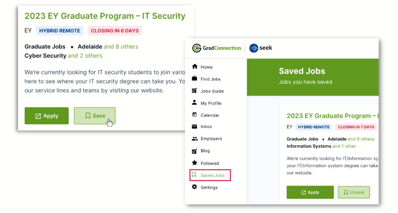Screen dimensions: 398x213
Task: Click the Home house icon in sidebar
Action: pos(195,66)
